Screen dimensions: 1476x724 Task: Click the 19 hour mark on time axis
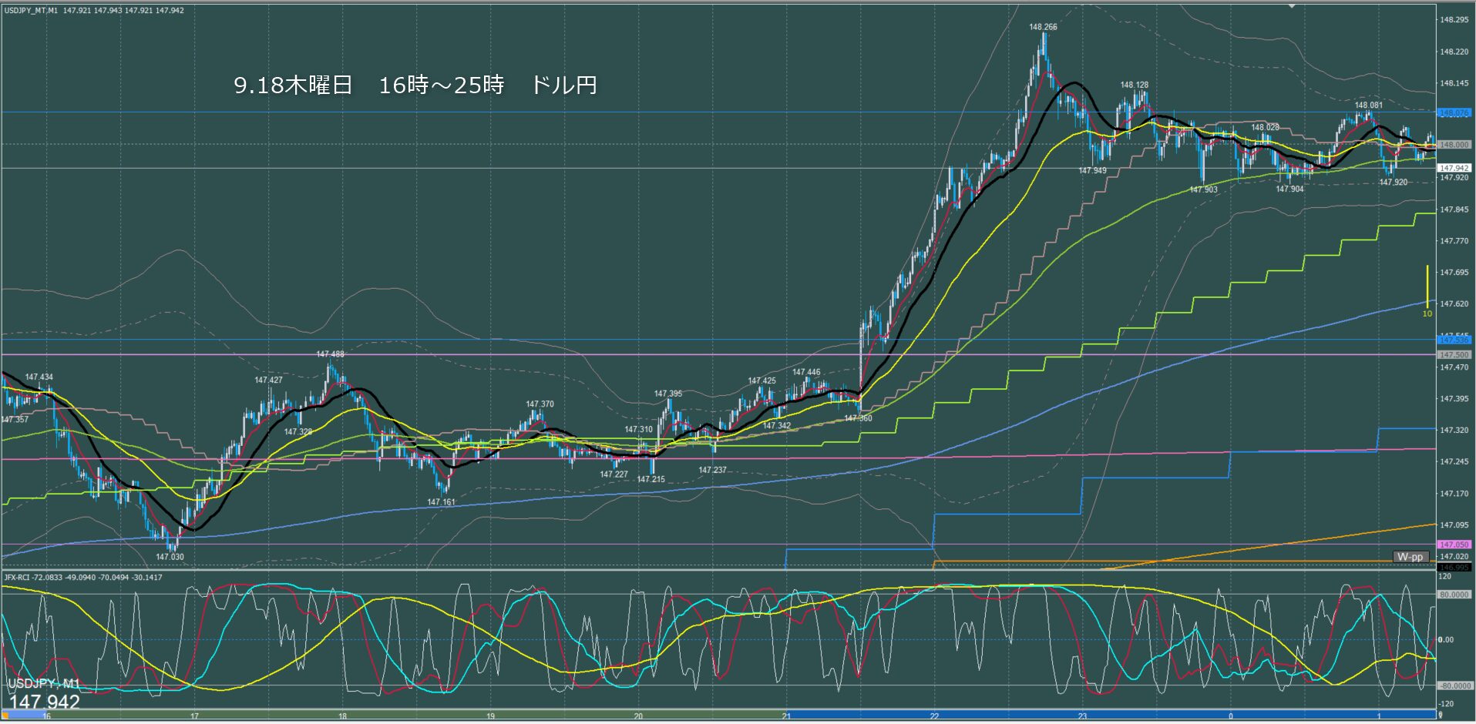(490, 716)
